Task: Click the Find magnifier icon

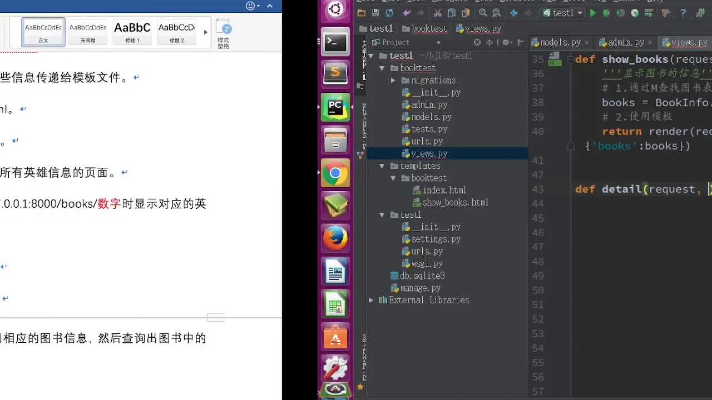Action: (483, 13)
